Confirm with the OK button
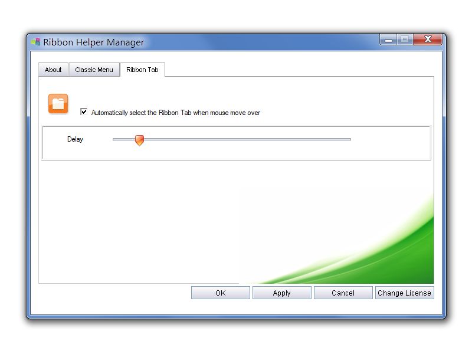472x354 pixels. pyautogui.click(x=220, y=293)
